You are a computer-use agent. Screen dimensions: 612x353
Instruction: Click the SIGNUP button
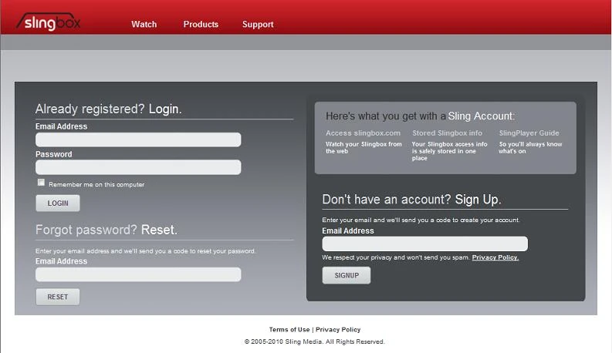pos(347,275)
